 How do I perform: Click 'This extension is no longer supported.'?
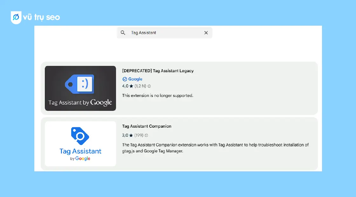(158, 95)
